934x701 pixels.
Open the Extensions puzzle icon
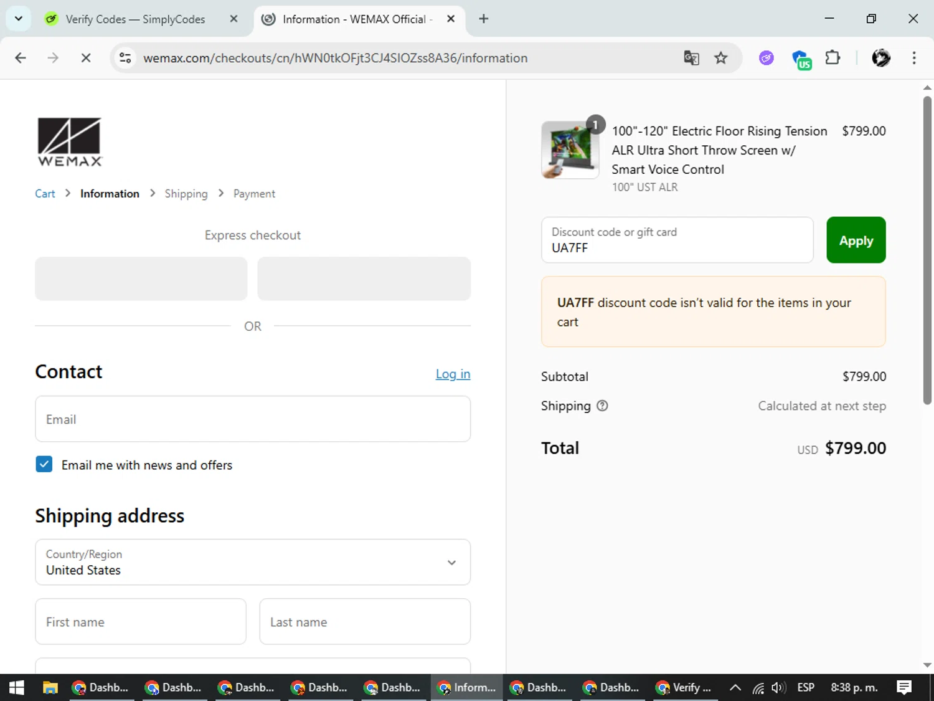pyautogui.click(x=833, y=58)
